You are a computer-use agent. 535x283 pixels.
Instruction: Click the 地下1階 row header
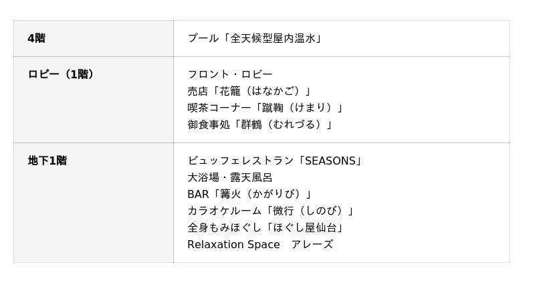[47, 161]
